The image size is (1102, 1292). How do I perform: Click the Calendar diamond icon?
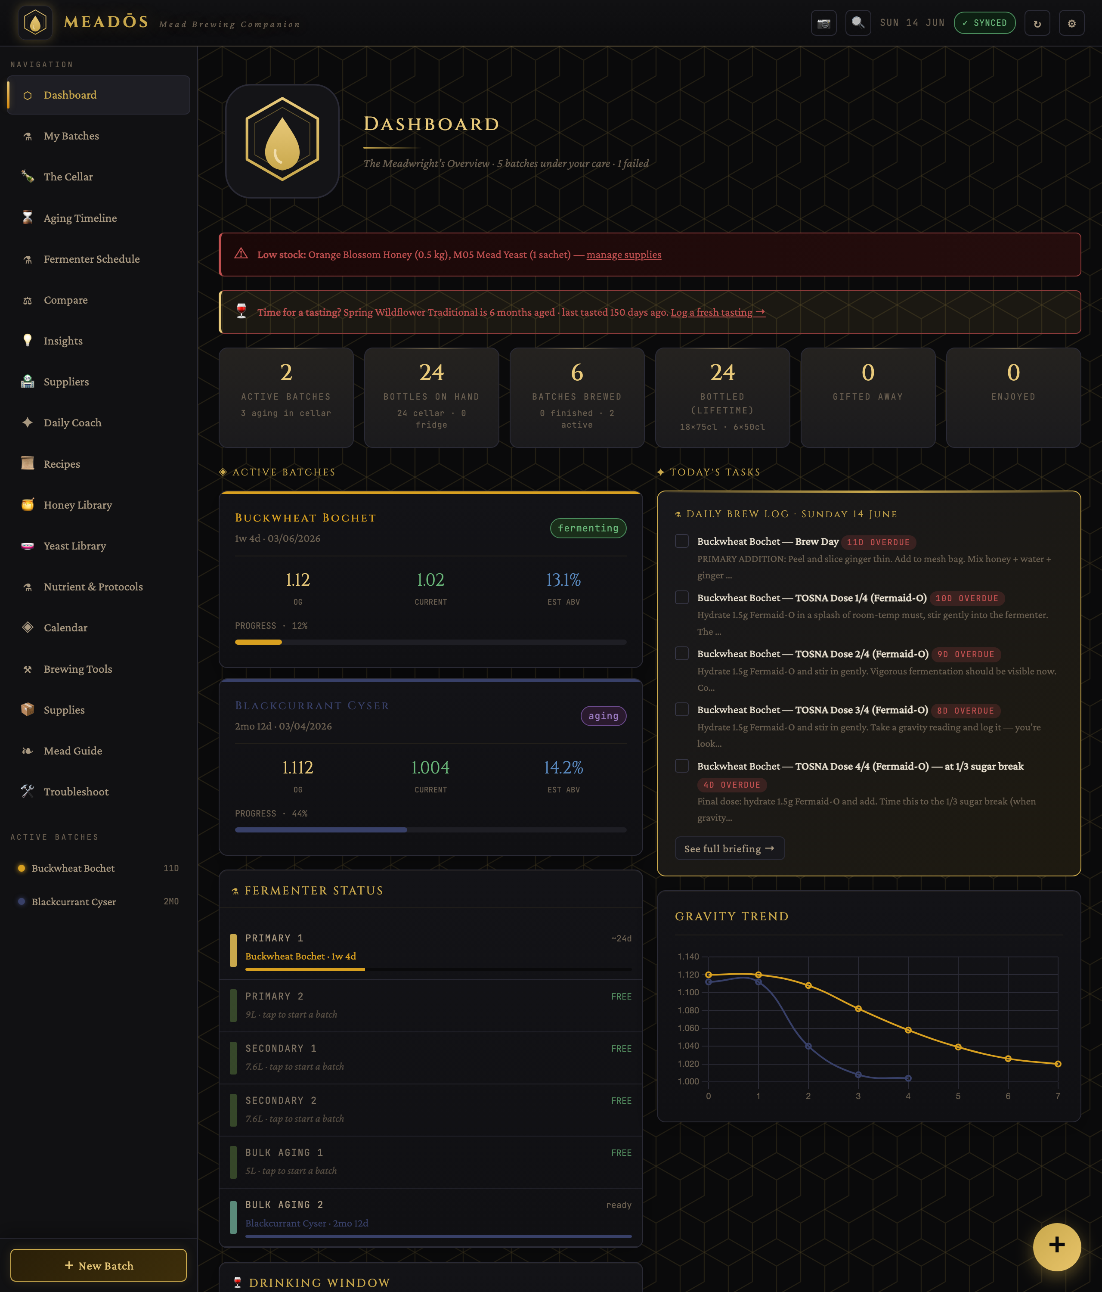[x=28, y=627]
